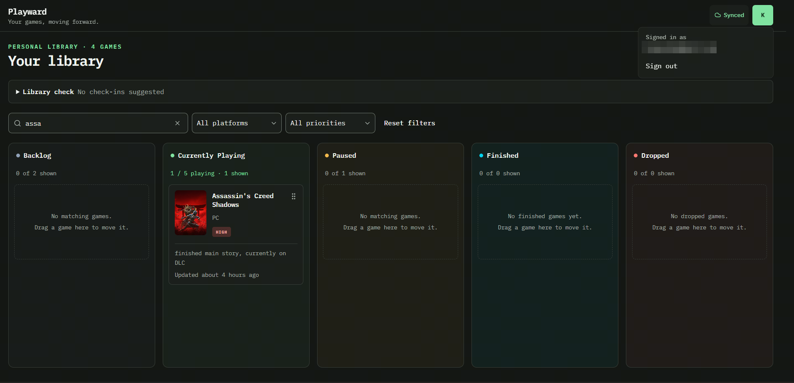794x383 pixels.
Task: Click the PC platform label on game card
Action: click(216, 218)
